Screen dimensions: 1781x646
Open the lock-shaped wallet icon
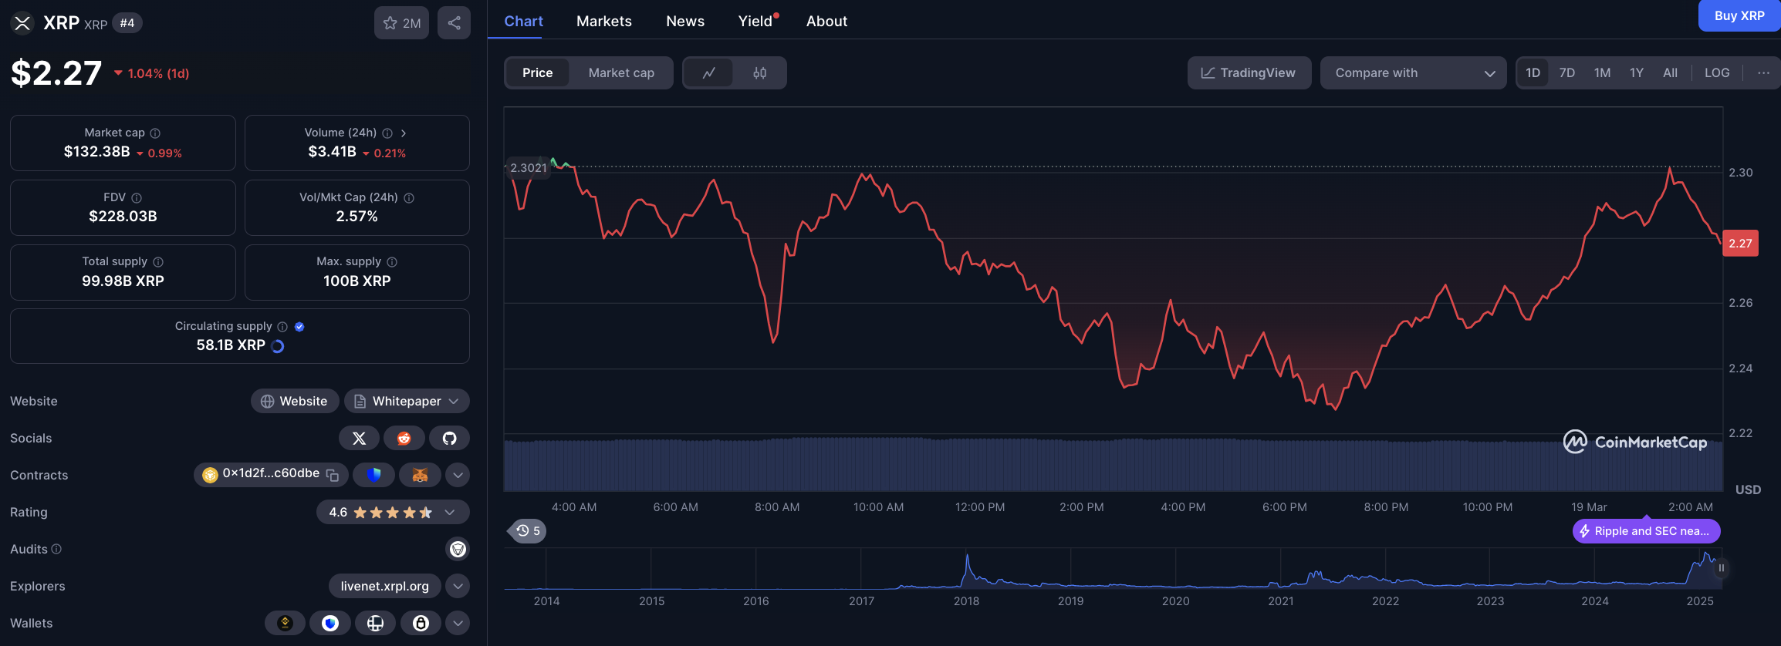421,623
